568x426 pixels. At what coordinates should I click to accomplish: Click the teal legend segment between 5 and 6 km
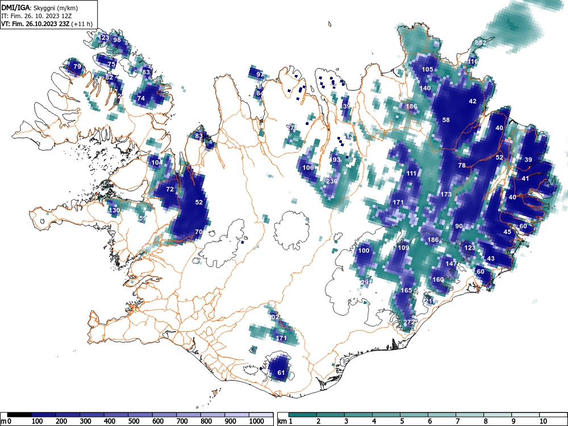[415, 415]
